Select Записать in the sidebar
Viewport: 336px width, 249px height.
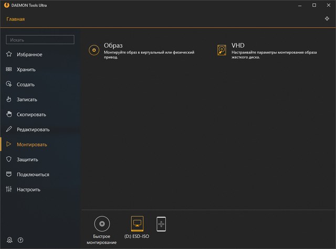[x=27, y=100]
